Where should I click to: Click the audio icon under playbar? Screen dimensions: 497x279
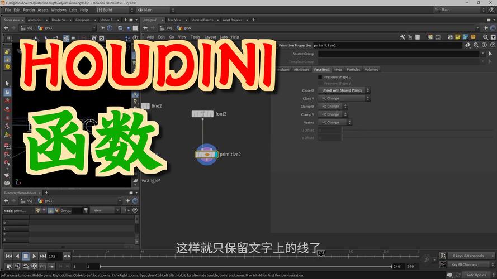[17, 266]
